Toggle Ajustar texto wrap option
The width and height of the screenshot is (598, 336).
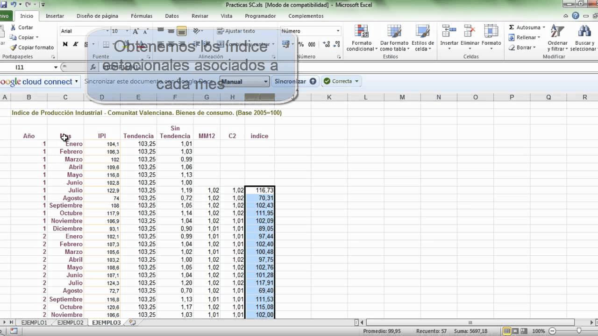(236, 31)
